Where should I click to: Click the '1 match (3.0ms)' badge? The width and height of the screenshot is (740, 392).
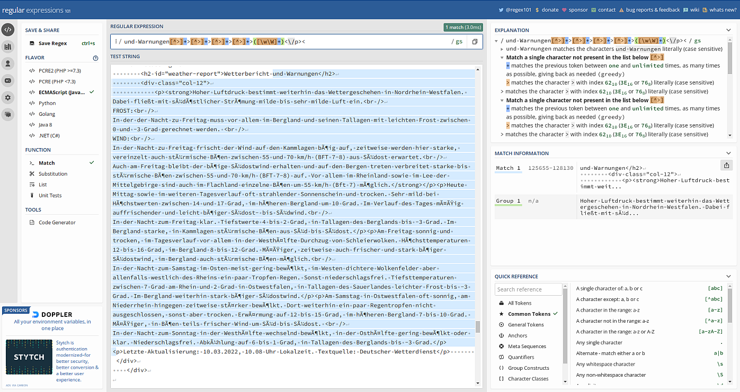click(463, 27)
